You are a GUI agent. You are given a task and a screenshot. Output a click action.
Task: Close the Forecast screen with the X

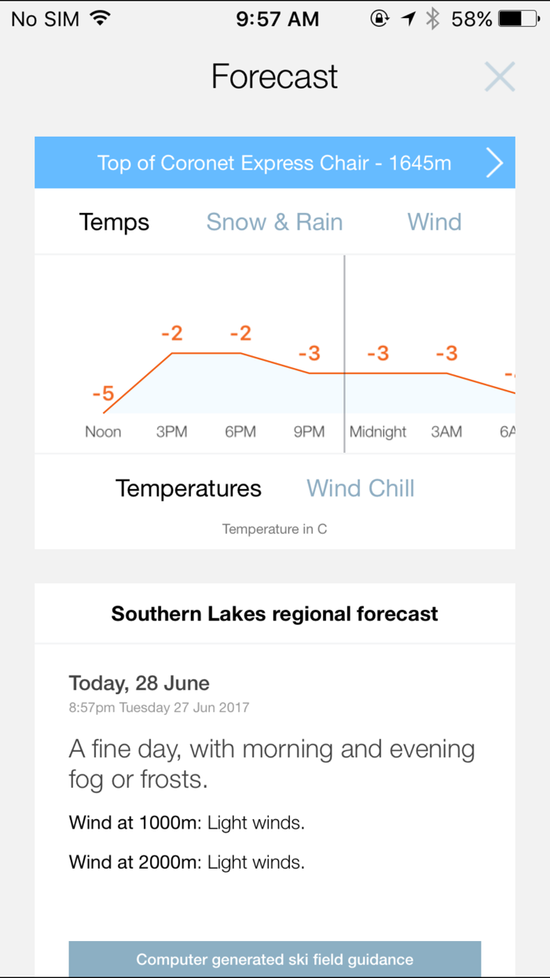click(500, 76)
